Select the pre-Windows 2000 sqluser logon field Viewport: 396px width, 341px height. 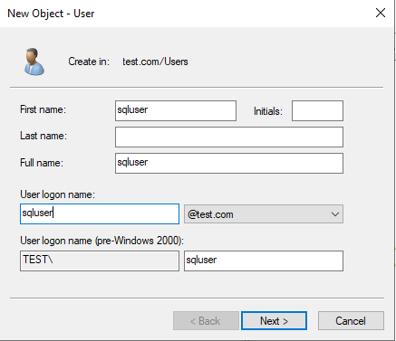(264, 260)
